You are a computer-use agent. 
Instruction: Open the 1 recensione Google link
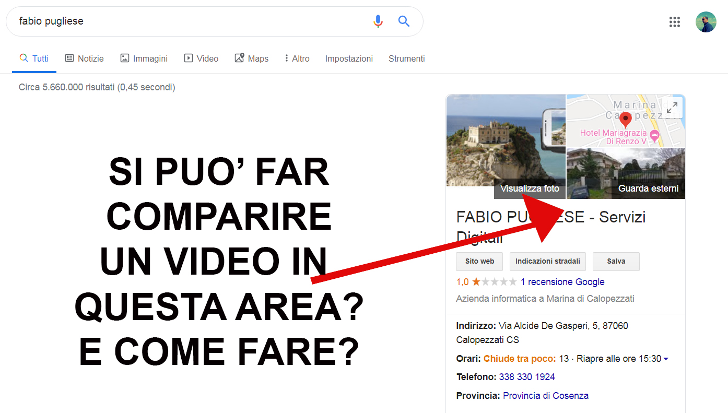(x=562, y=282)
